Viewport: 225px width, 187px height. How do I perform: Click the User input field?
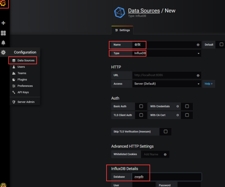144,185
